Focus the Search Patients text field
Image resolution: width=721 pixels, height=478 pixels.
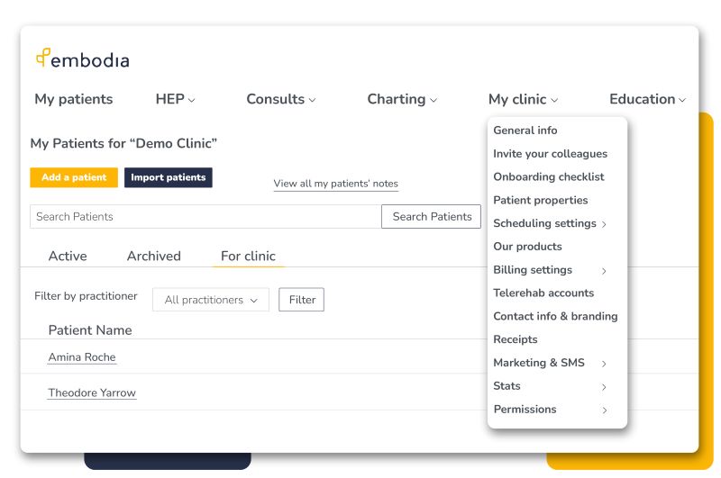[x=205, y=217]
